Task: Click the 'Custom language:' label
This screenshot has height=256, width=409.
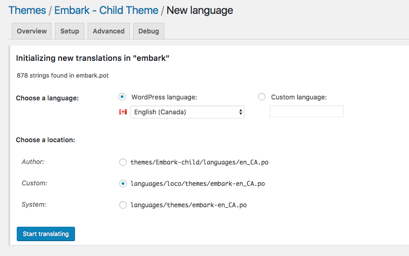Action: [299, 97]
